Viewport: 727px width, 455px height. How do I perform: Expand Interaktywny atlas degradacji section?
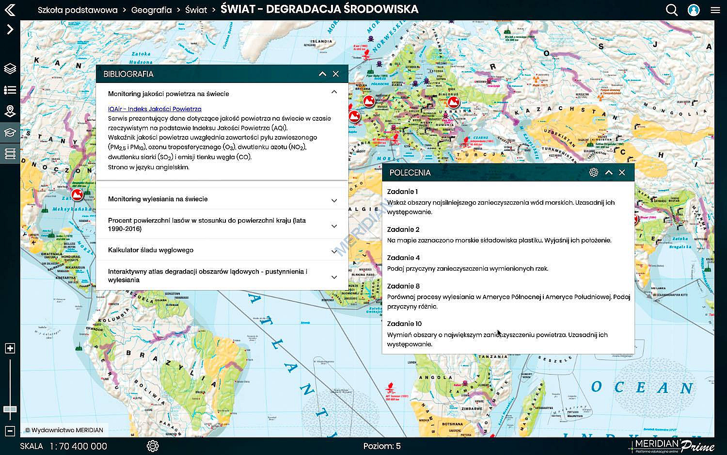click(334, 277)
